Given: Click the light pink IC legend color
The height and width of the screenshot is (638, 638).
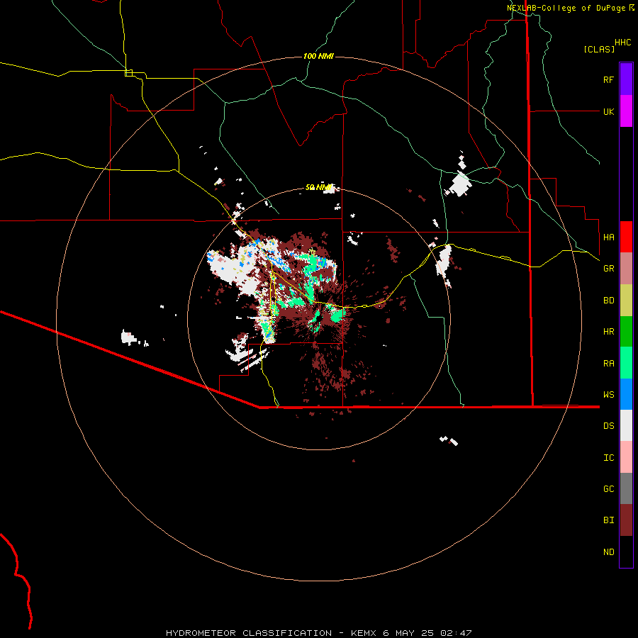Looking at the screenshot, I should coord(626,457).
